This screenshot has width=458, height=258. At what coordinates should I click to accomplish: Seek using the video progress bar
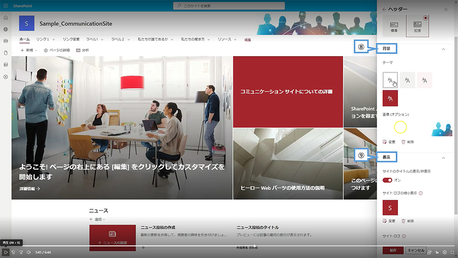point(229,246)
